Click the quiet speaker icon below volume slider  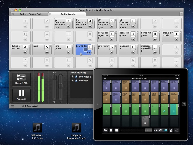point(54,102)
